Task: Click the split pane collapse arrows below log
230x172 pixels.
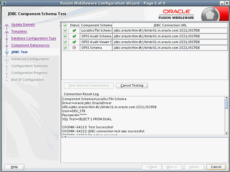Action: (x=64, y=137)
